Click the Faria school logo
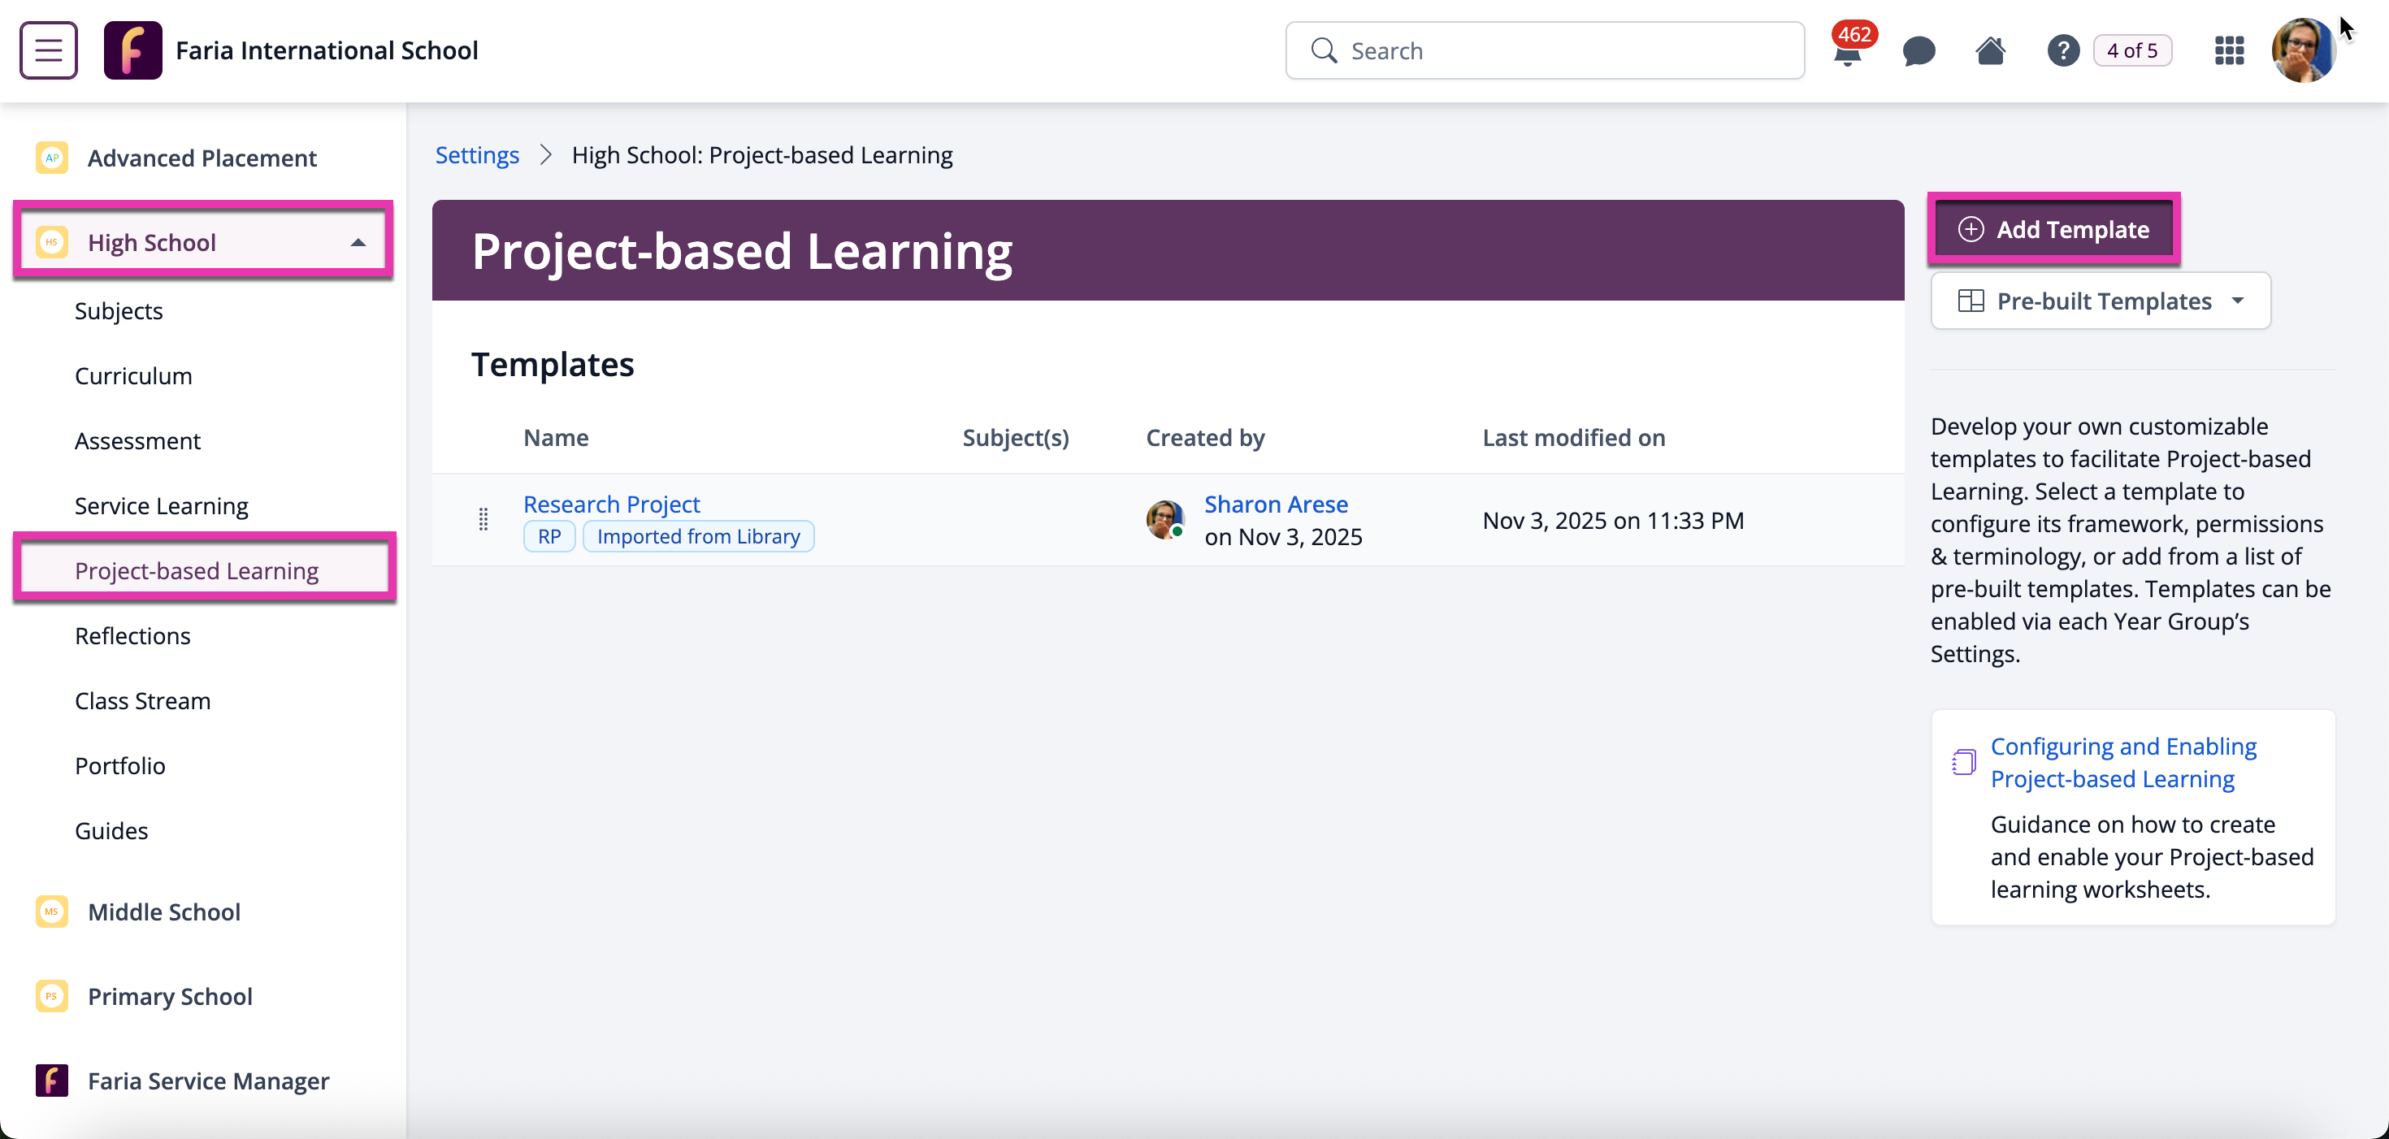Screen dimensions: 2389x1139 coord(132,50)
